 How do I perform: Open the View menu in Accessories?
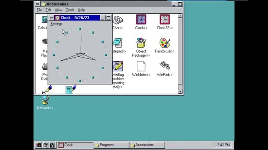point(58,10)
